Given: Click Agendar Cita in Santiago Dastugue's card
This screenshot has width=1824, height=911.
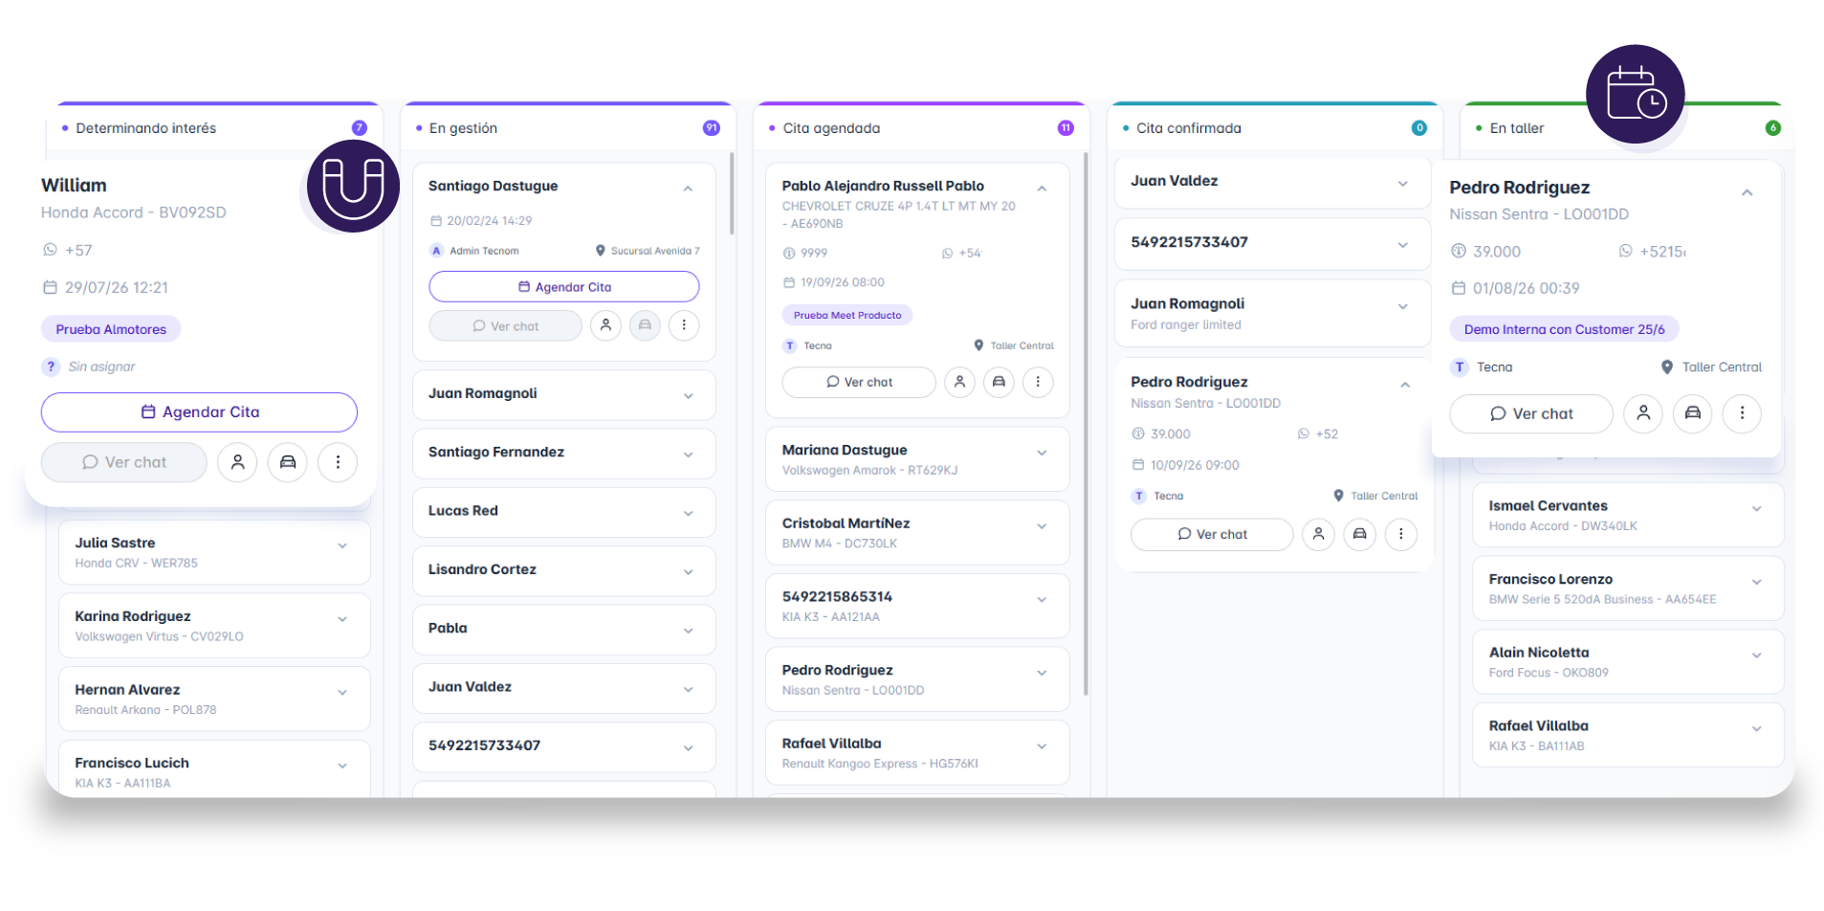Looking at the screenshot, I should (x=564, y=287).
